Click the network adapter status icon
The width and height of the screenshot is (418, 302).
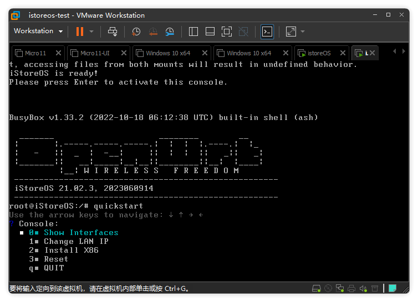(340, 288)
